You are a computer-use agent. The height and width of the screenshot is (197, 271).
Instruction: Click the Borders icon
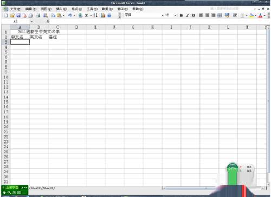point(242,16)
